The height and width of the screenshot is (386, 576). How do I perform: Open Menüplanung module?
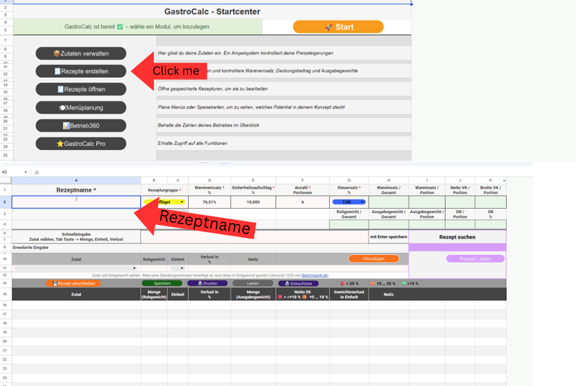[x=81, y=107]
